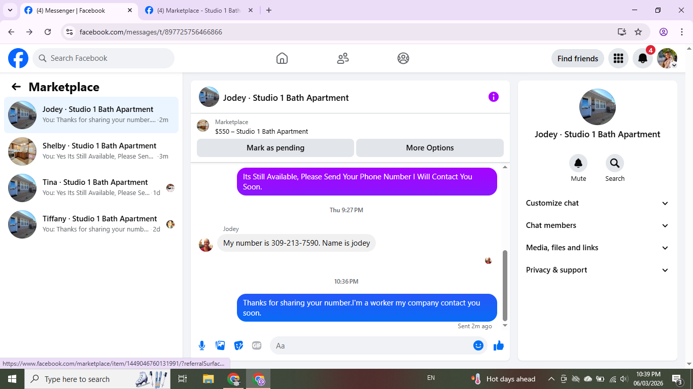The image size is (693, 389).
Task: Click the Aa message input field
Action: click(370, 345)
